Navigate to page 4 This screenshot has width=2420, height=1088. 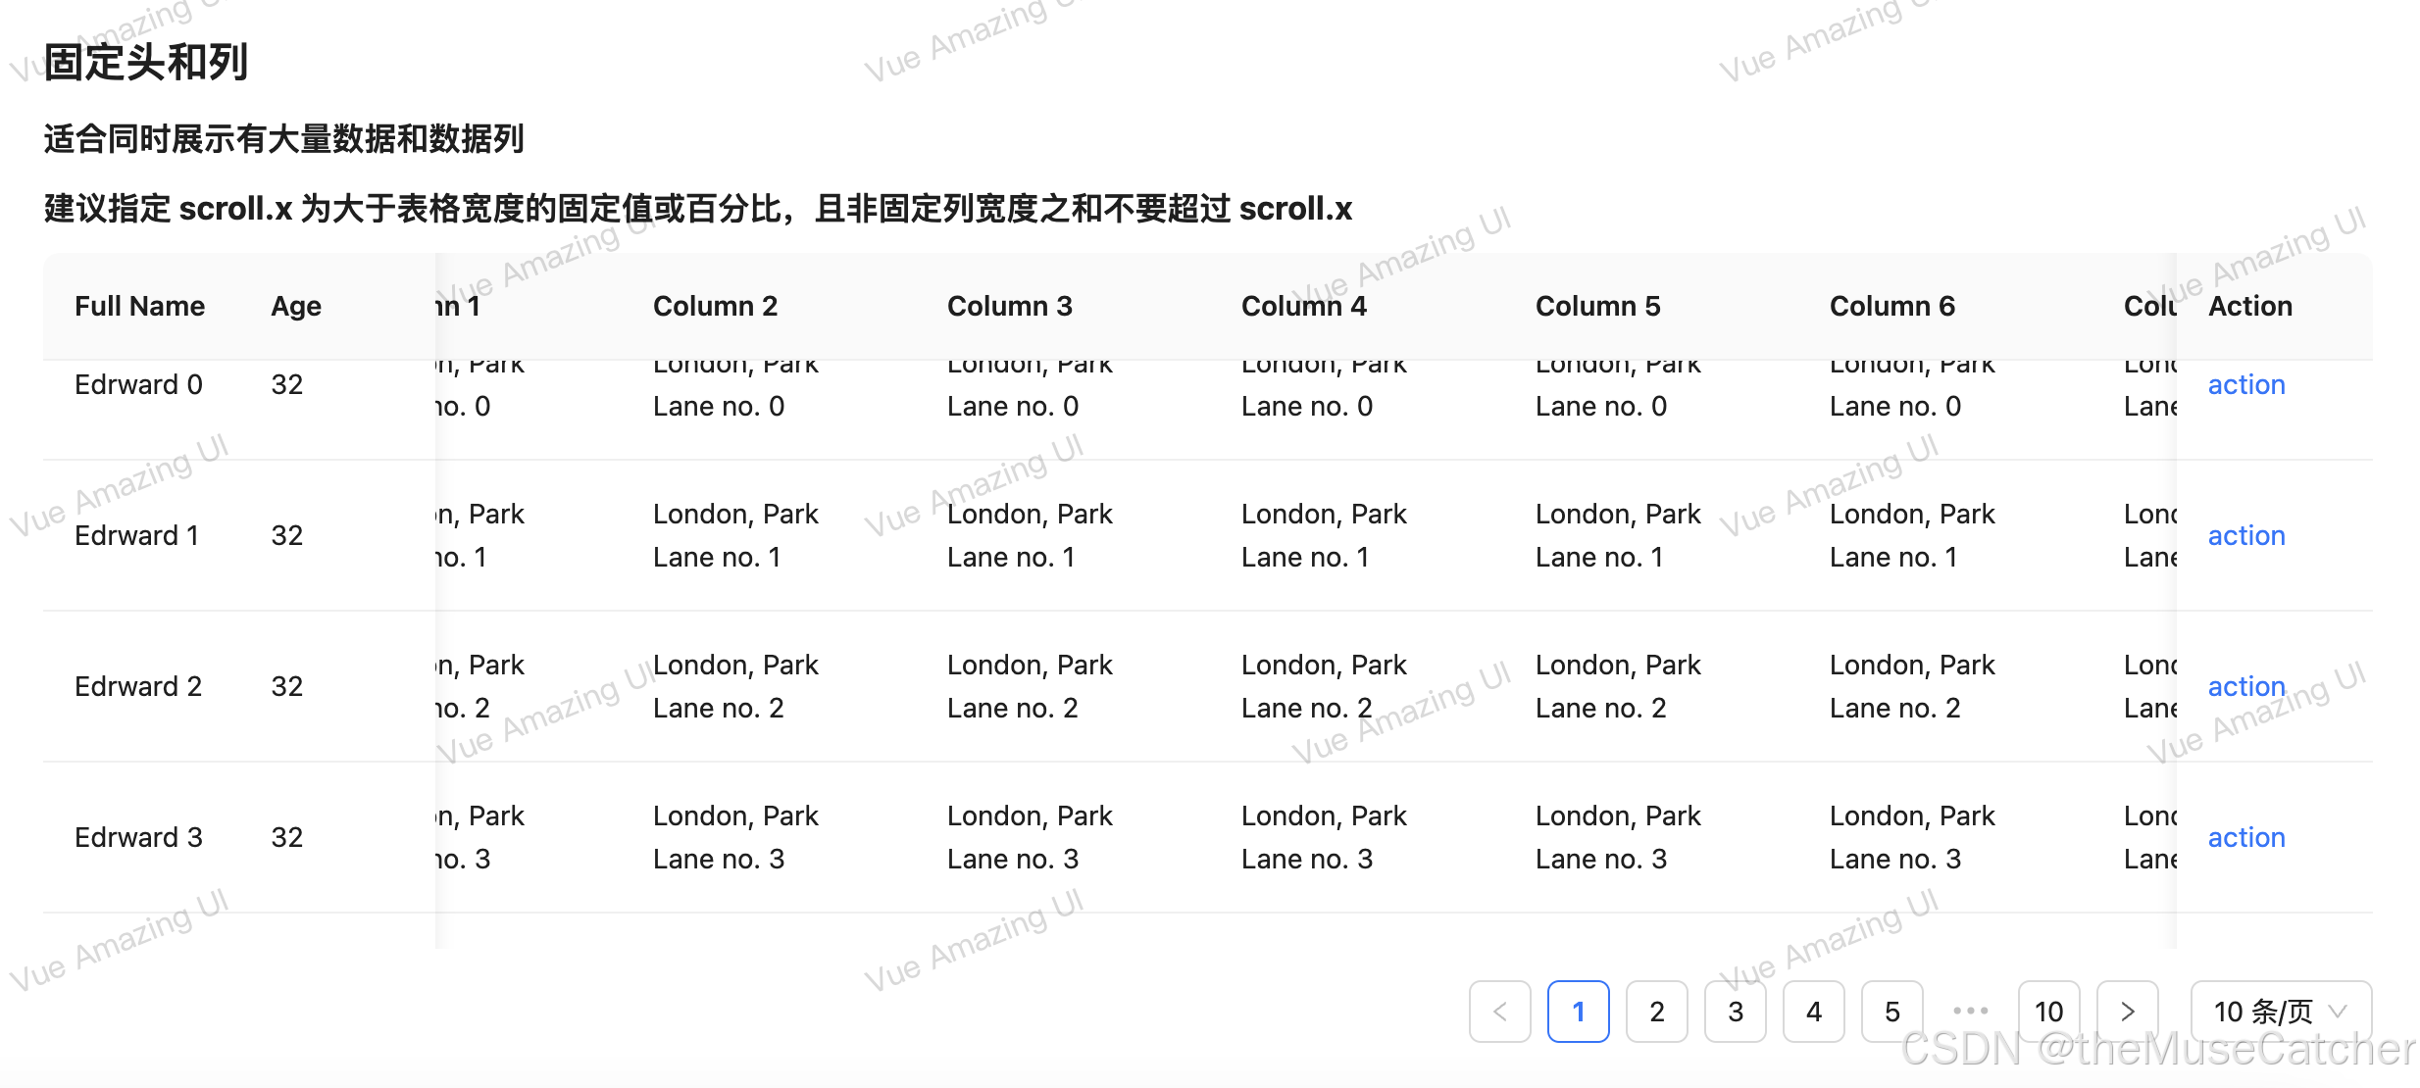click(1814, 1011)
